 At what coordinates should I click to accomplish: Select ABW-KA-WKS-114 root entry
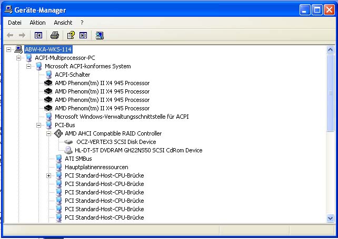point(48,49)
